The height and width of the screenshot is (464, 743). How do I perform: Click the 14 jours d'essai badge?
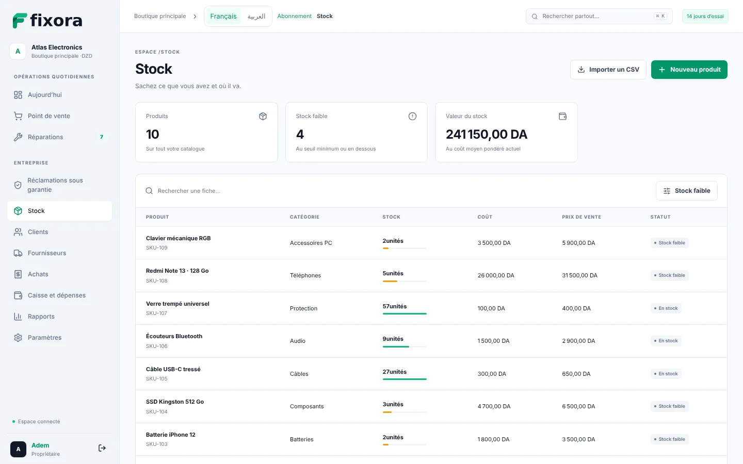click(705, 16)
